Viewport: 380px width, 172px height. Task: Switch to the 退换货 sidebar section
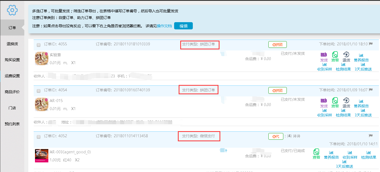click(x=12, y=44)
